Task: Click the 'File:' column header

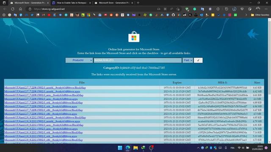Action: (82, 83)
